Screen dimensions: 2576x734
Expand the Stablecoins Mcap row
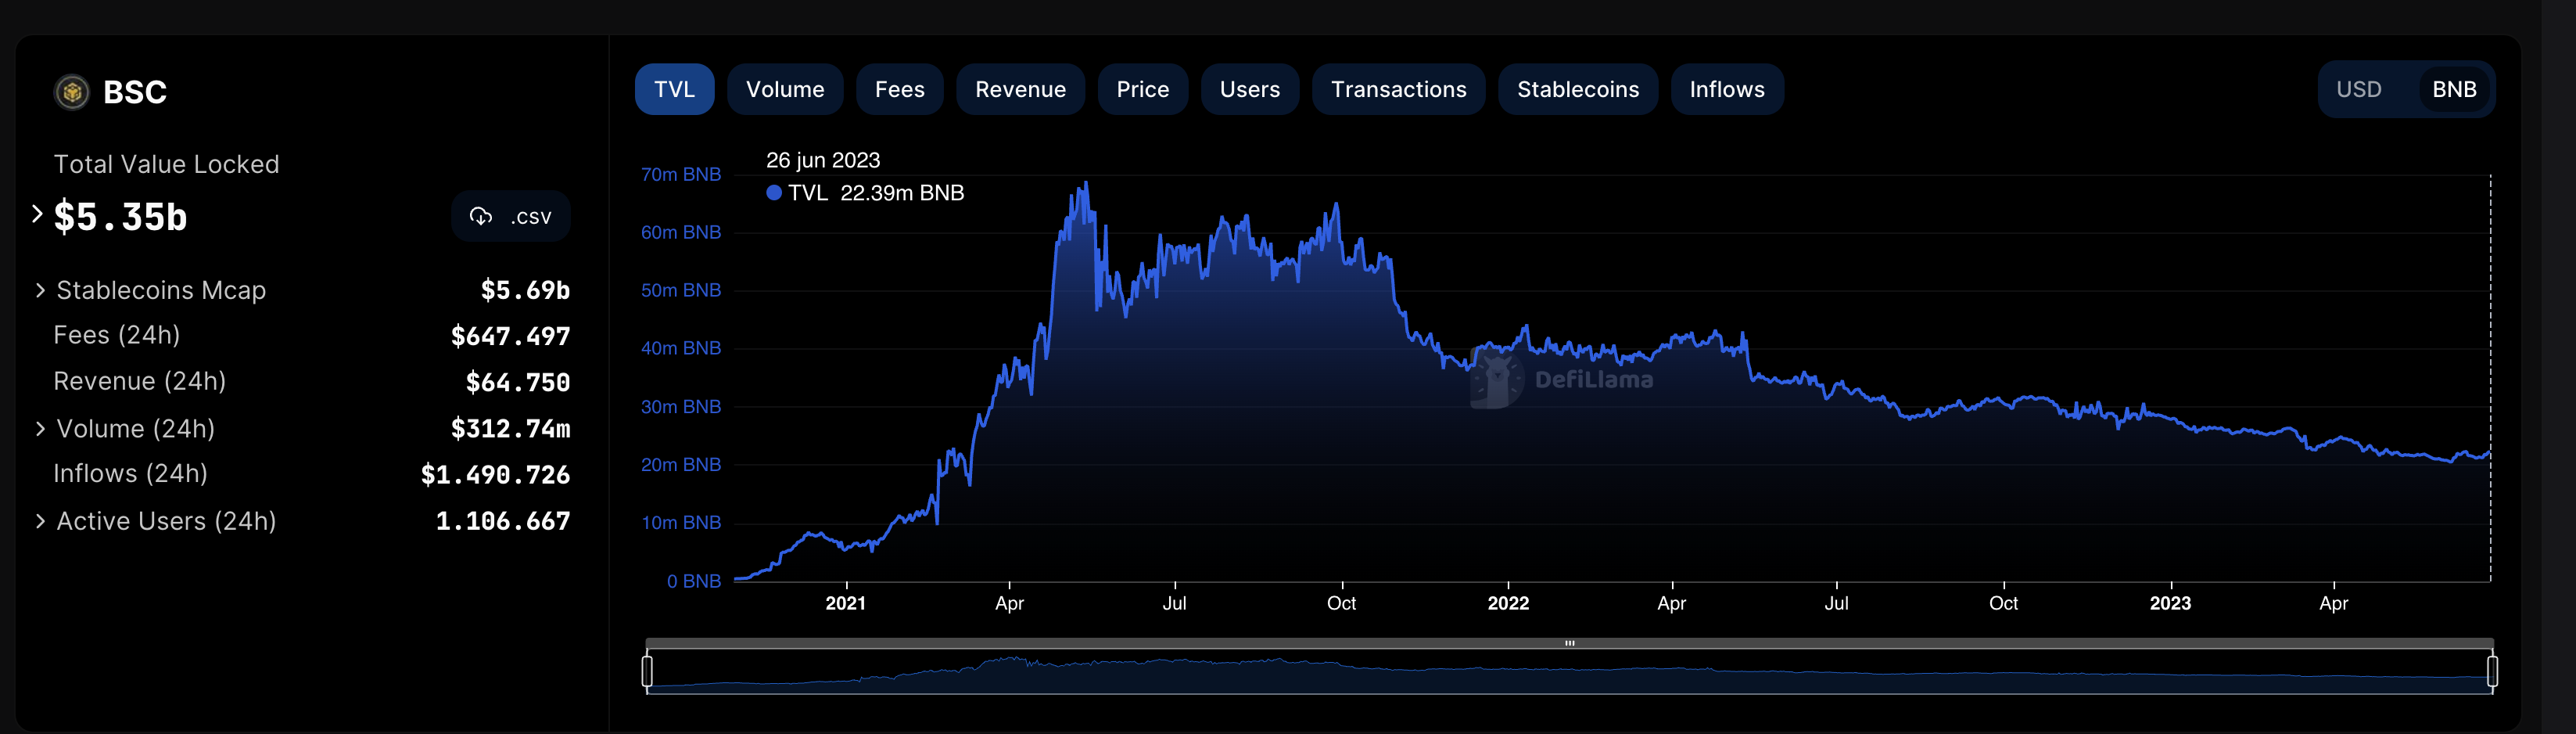[40, 290]
